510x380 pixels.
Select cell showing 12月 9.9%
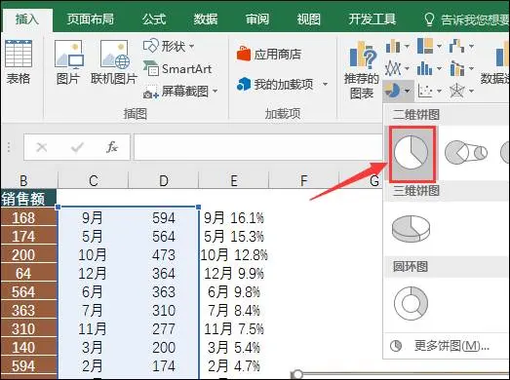coord(234,274)
